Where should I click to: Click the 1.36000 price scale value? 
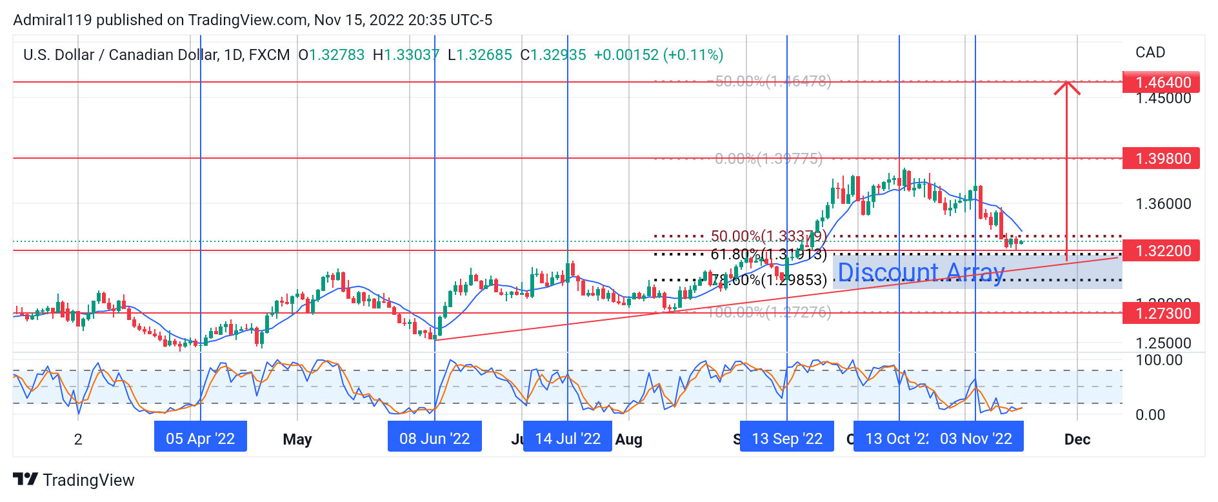tap(1163, 204)
